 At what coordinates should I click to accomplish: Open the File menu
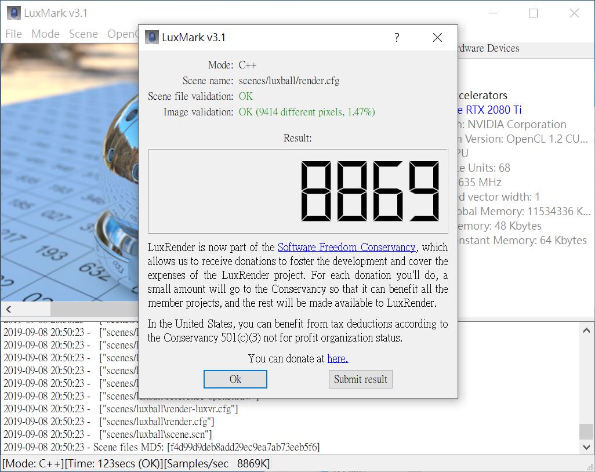click(14, 34)
